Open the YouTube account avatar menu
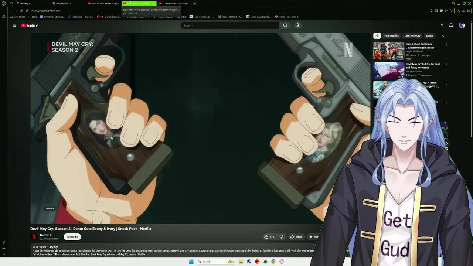The width and height of the screenshot is (473, 266). pos(462,25)
